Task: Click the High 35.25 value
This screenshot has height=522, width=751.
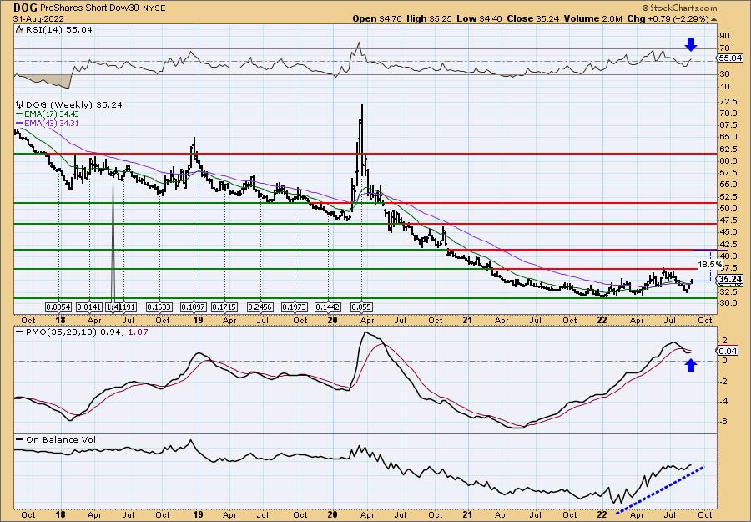Action: point(428,18)
